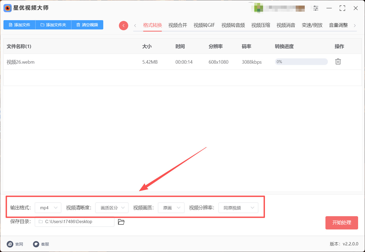Click 添加文件 button
The width and height of the screenshot is (365, 252).
coord(19,25)
